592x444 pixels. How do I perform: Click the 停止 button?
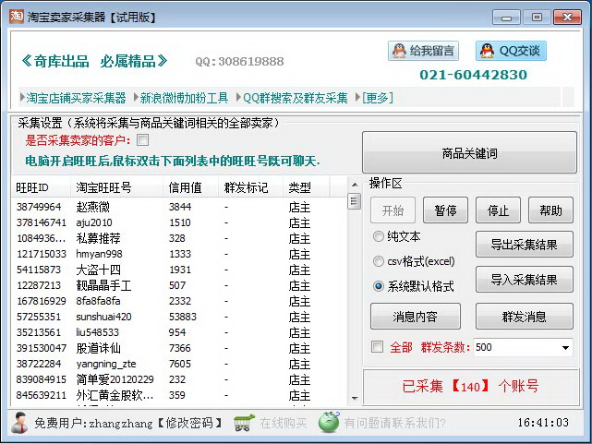498,210
